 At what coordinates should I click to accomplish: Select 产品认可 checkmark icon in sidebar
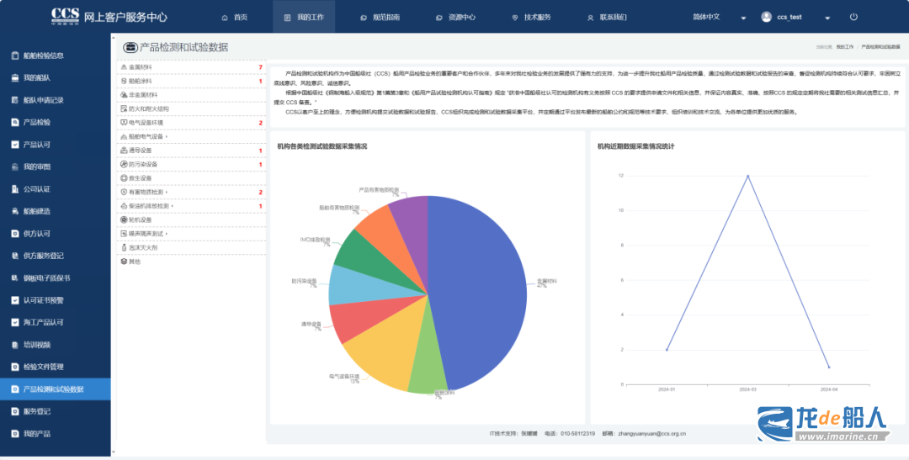pos(15,145)
